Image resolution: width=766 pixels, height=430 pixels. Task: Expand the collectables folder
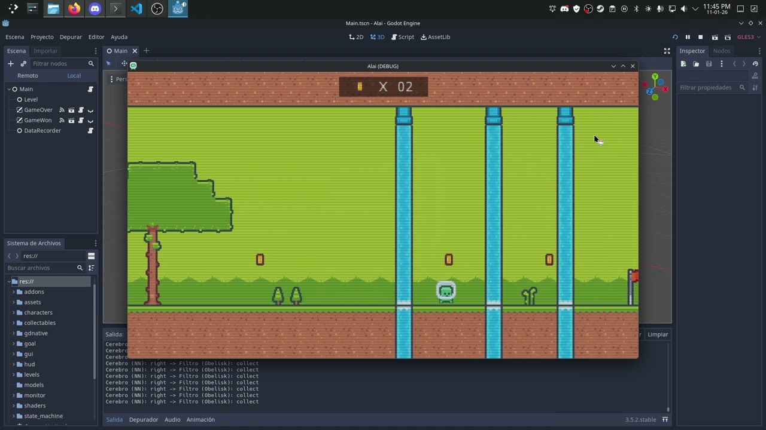[13, 323]
